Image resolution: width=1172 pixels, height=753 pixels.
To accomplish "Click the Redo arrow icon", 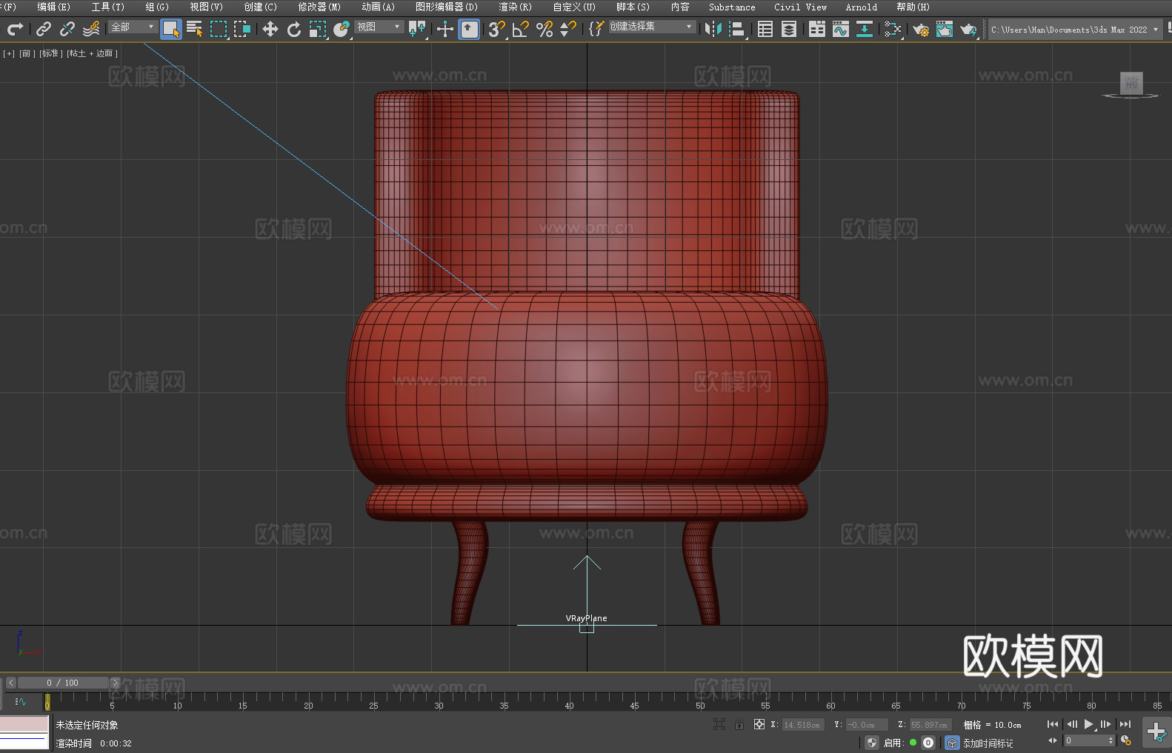I will tap(15, 29).
